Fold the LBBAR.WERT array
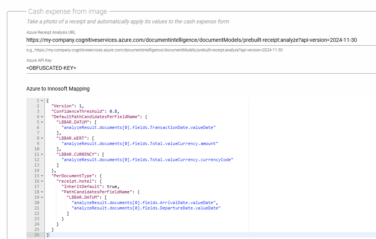 (x=42, y=138)
